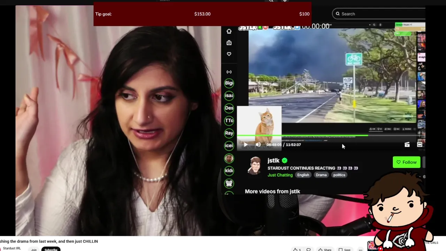Mute the video volume speaker icon
Screen dimensions: 446x251
[x=258, y=145]
